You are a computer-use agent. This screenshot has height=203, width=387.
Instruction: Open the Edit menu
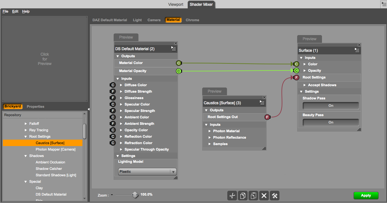pos(15,11)
